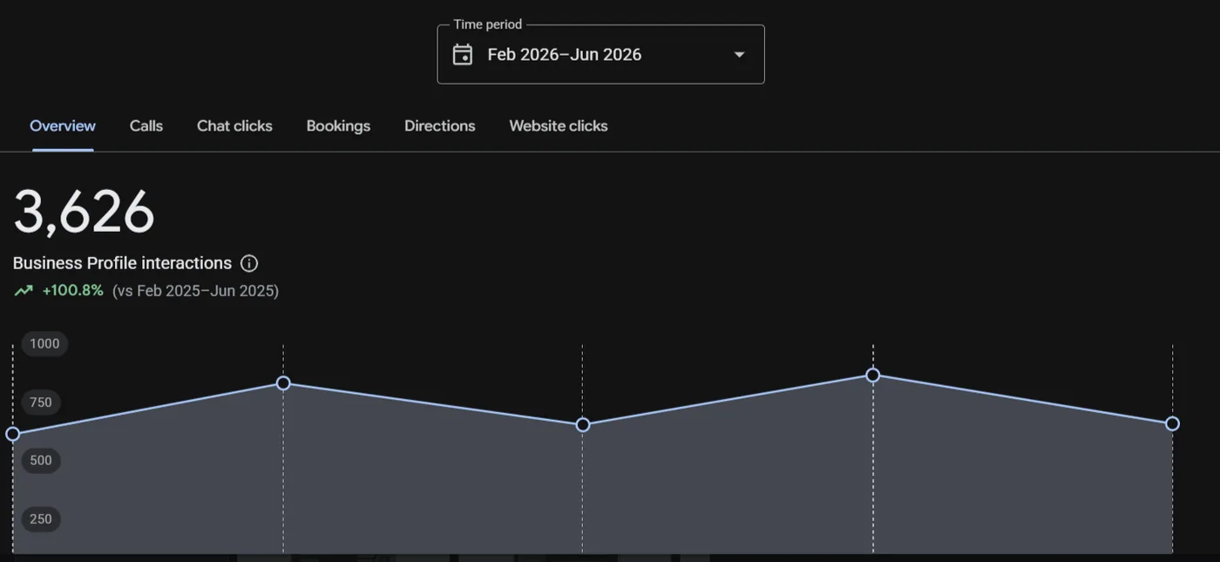Click the first data point on the chart
This screenshot has width=1220, height=562.
(x=13, y=434)
